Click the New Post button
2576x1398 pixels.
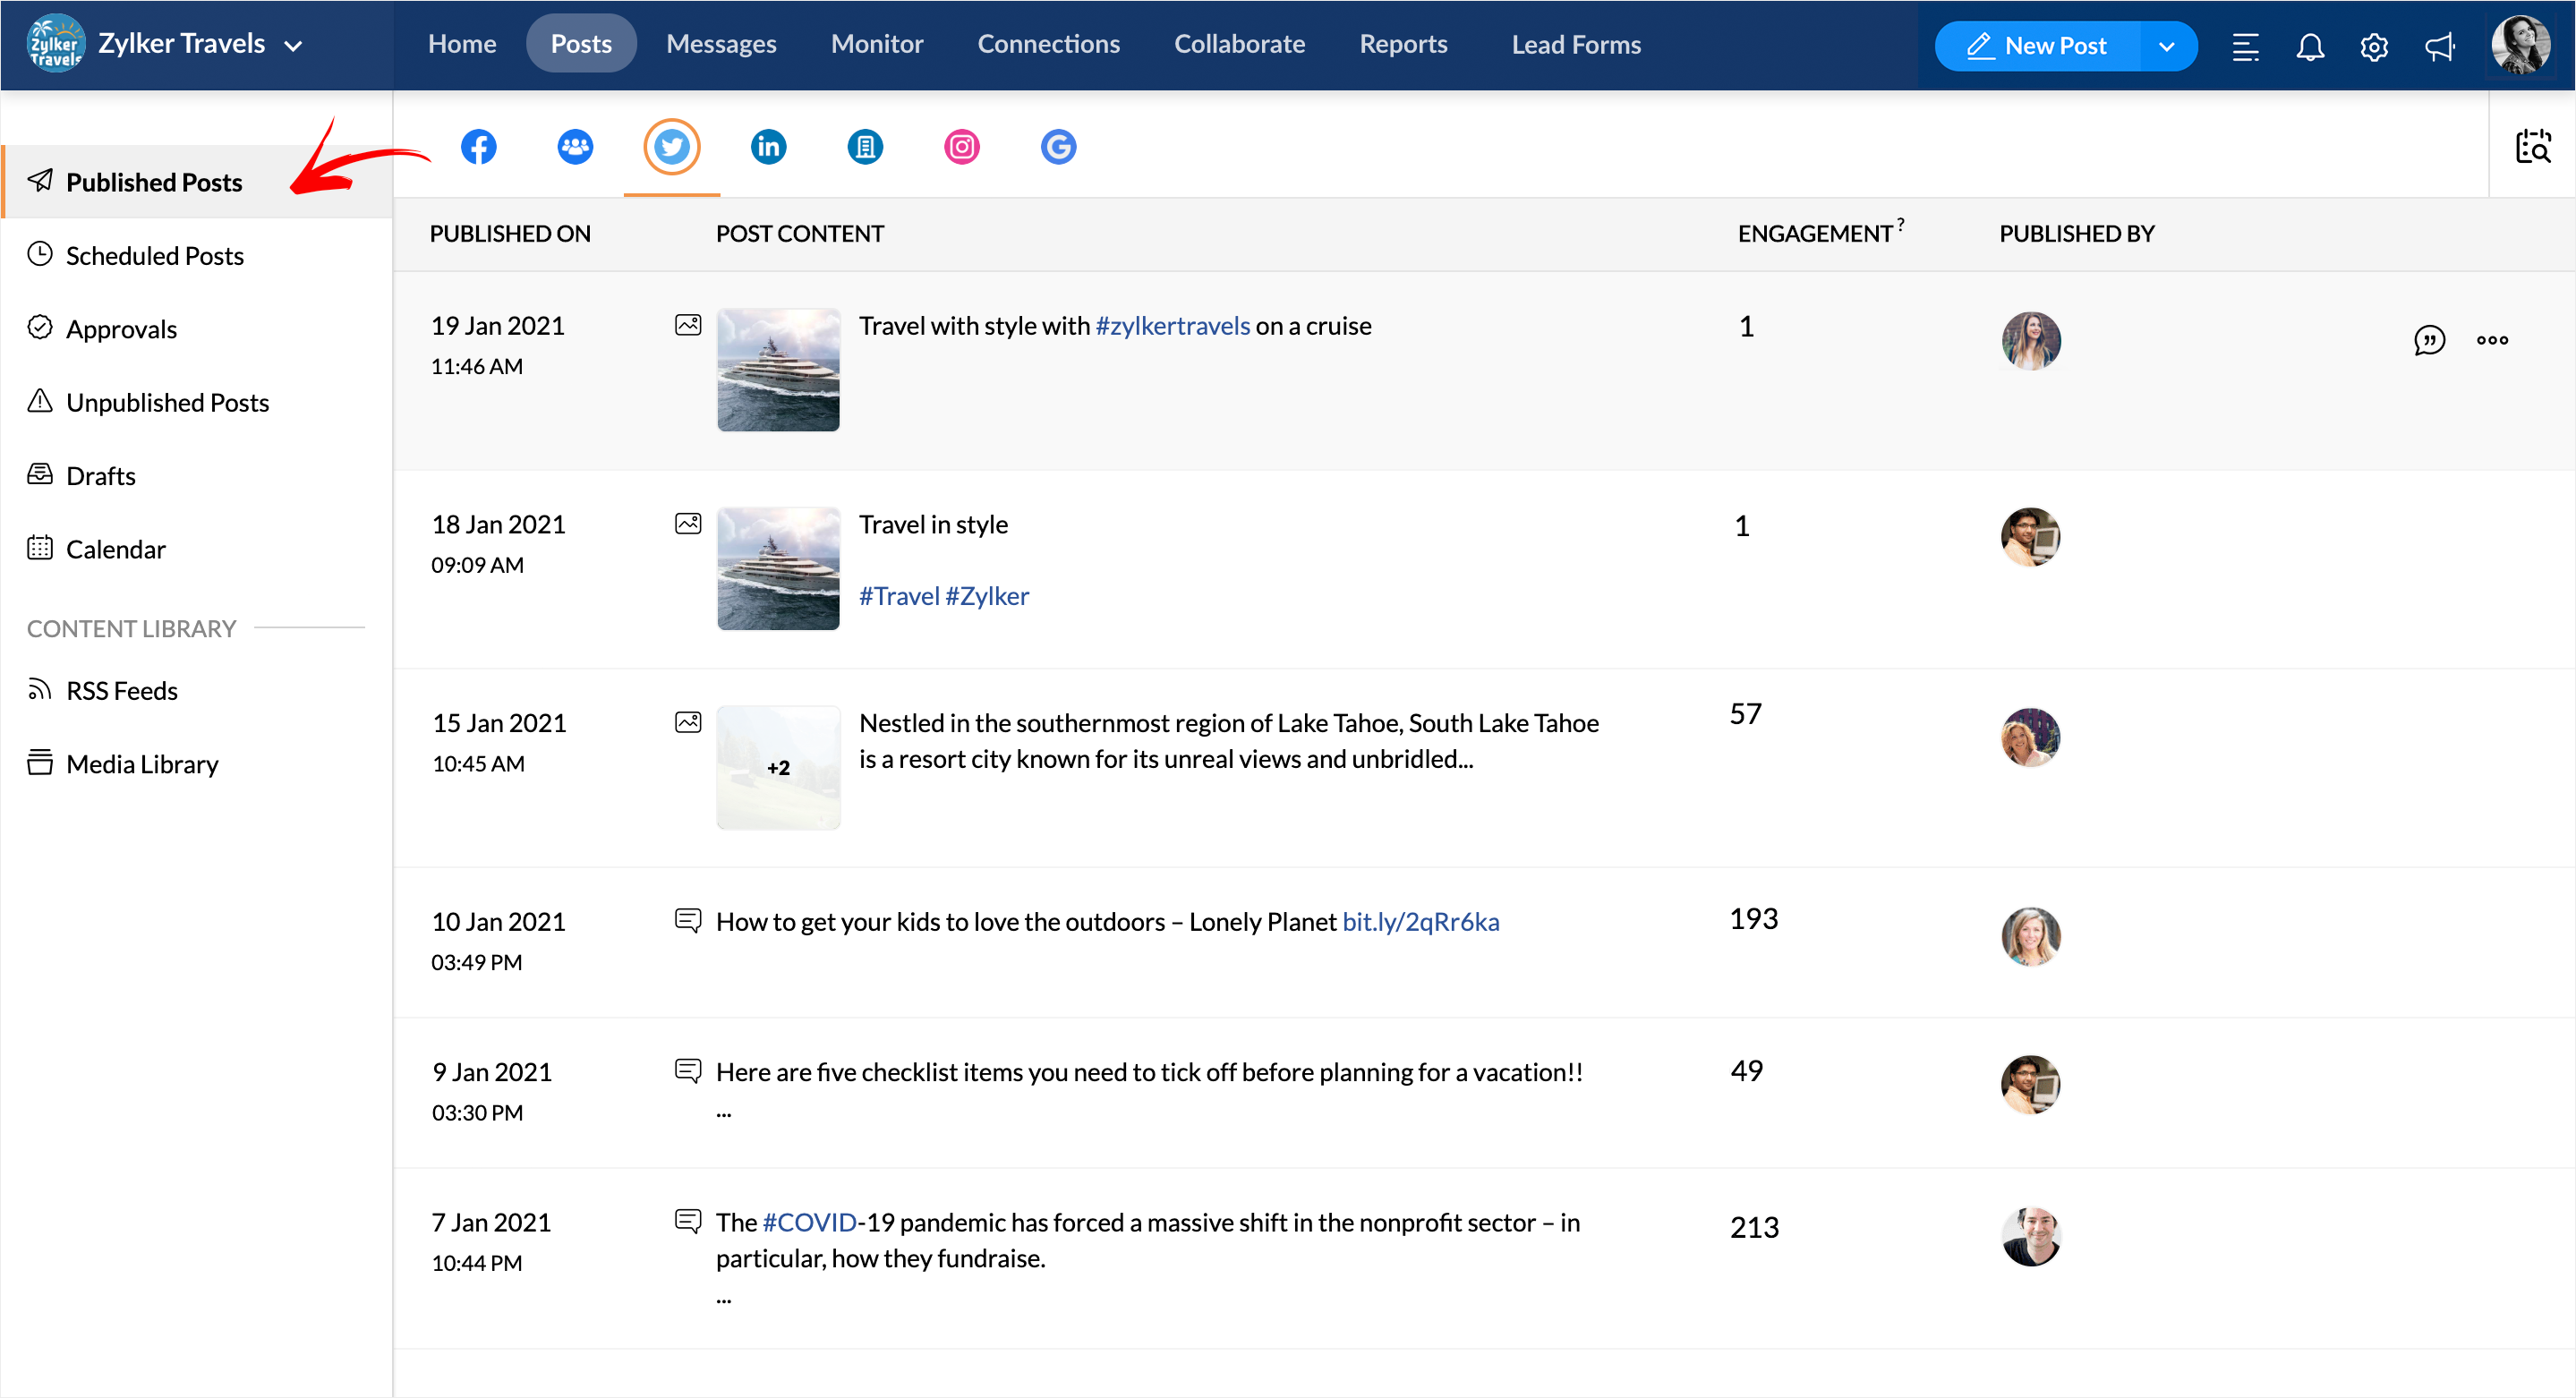coord(2037,46)
